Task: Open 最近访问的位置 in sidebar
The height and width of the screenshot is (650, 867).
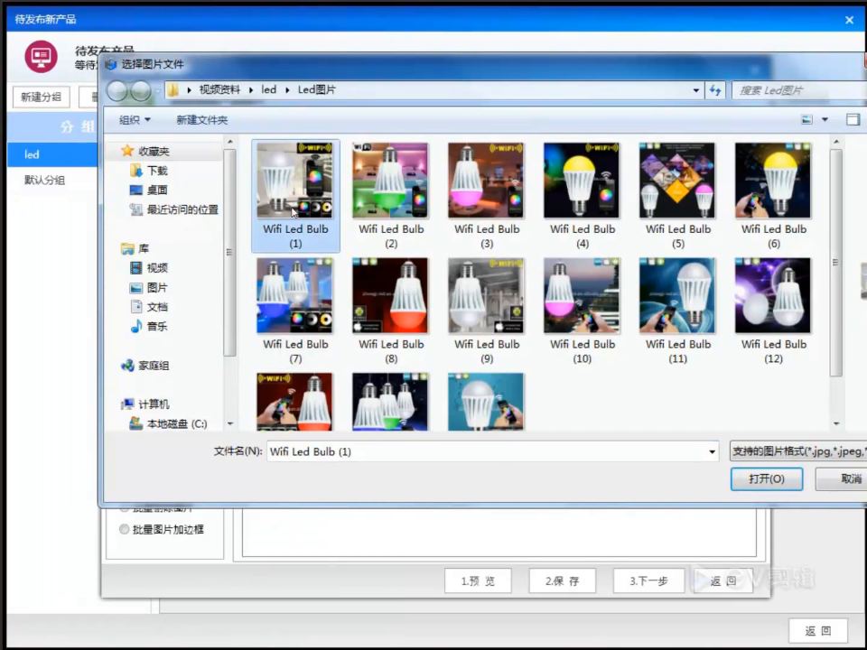Action: 173,209
